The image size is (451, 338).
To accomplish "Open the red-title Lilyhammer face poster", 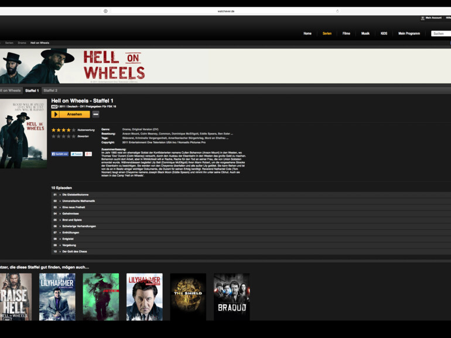I will click(145, 297).
